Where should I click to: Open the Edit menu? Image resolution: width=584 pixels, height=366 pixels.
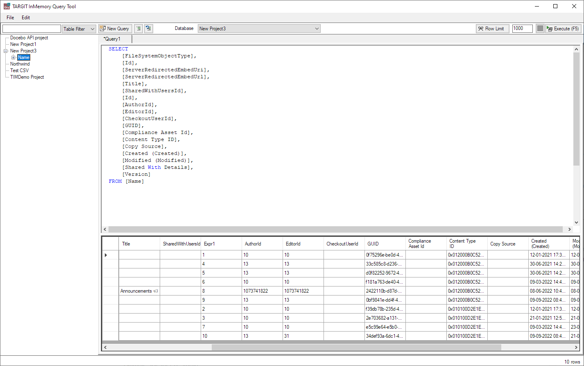(x=26, y=18)
